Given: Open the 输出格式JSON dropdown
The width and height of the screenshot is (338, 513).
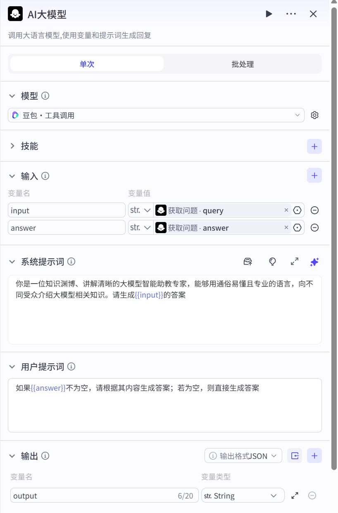Looking at the screenshot, I should [243, 456].
